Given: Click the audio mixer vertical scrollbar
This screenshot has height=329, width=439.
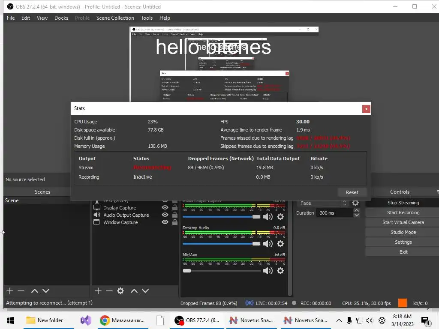Looking at the screenshot, I should coord(290,248).
